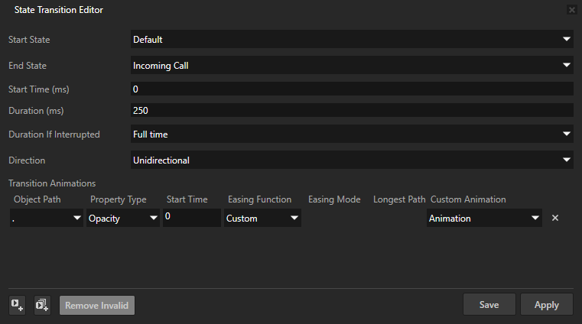The height and width of the screenshot is (324, 582).
Task: Change the Property Type Opacity dropdown
Action: coord(122,219)
